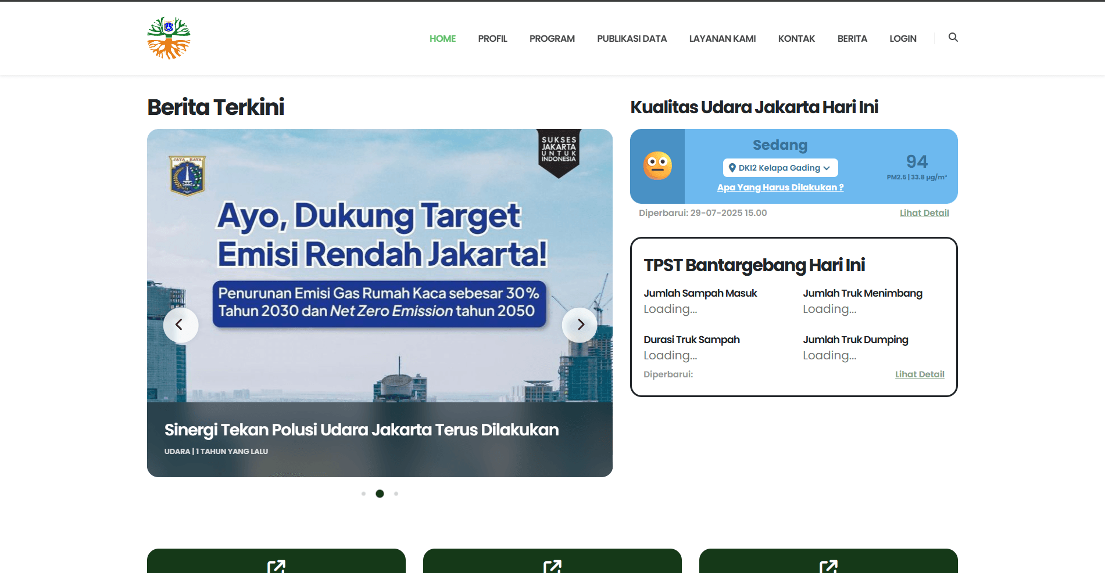Screen dimensions: 1105x573
Task: Select the third carousel pagination dot
Action: pyautogui.click(x=396, y=493)
